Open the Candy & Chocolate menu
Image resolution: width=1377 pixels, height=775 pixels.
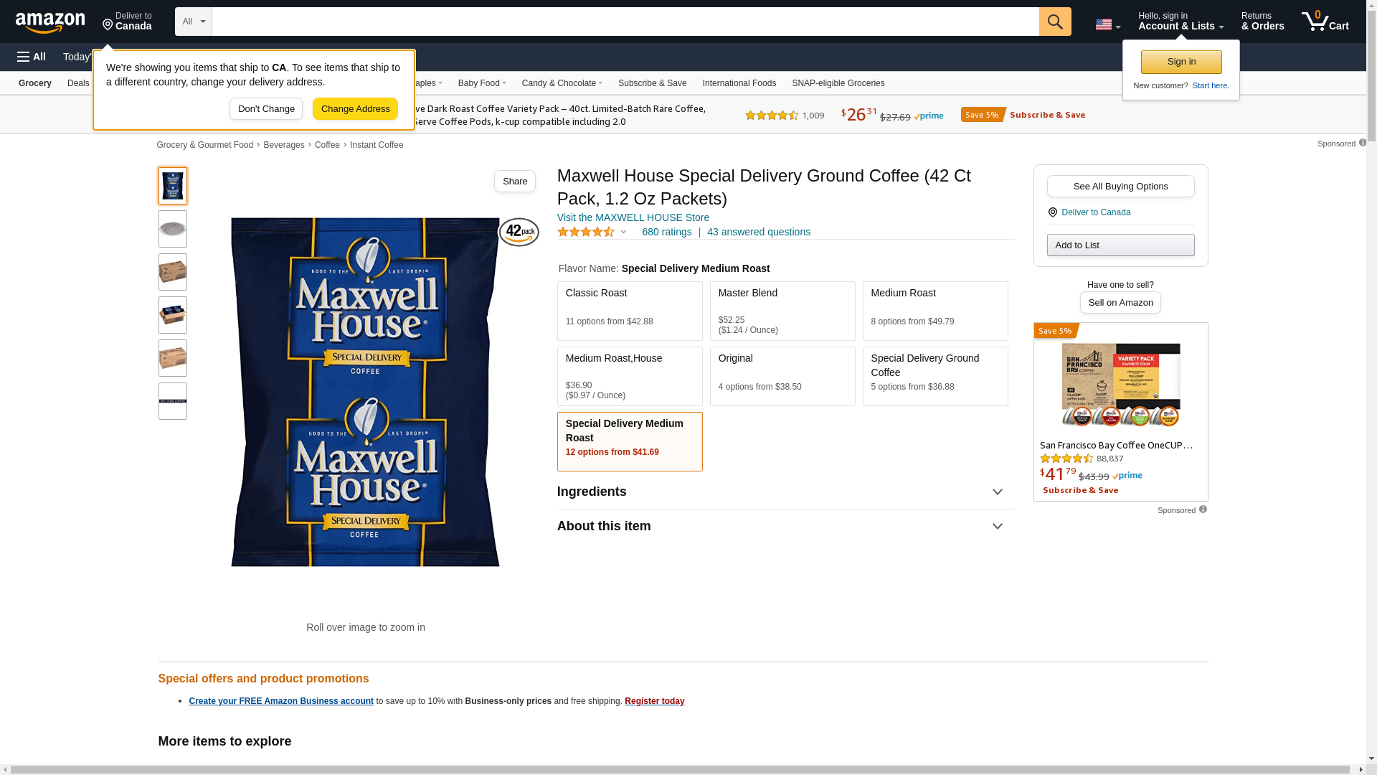click(x=562, y=83)
